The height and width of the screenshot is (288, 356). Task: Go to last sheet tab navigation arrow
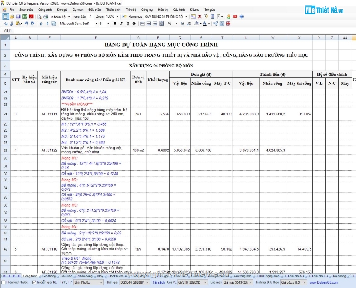coord(19,276)
